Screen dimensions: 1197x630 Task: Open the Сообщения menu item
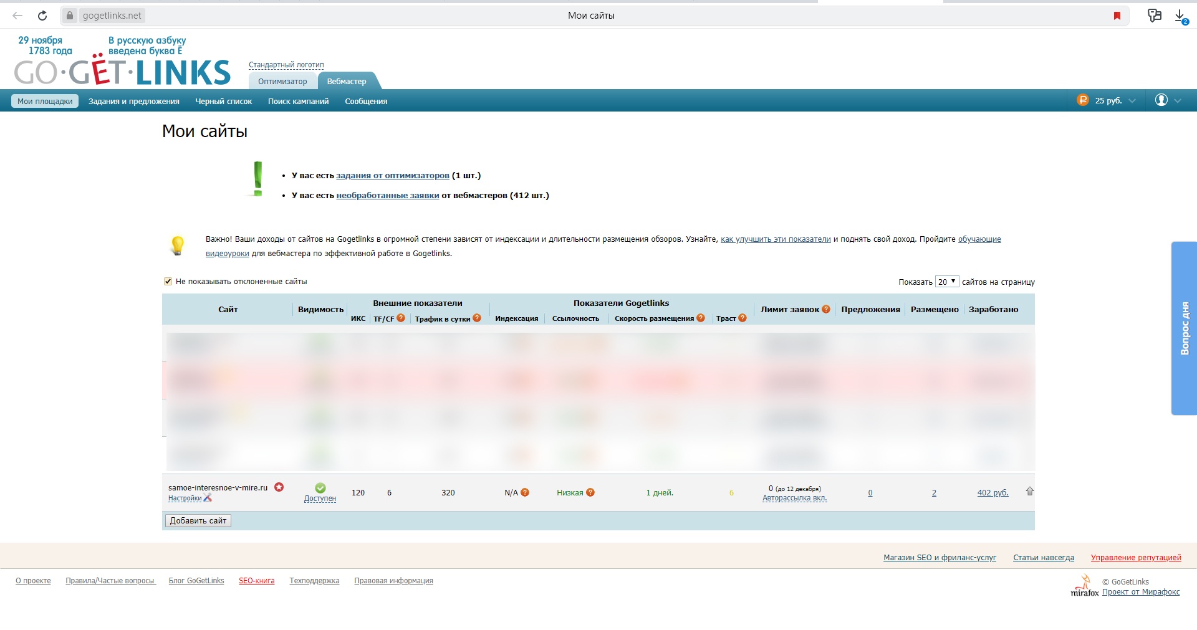366,101
